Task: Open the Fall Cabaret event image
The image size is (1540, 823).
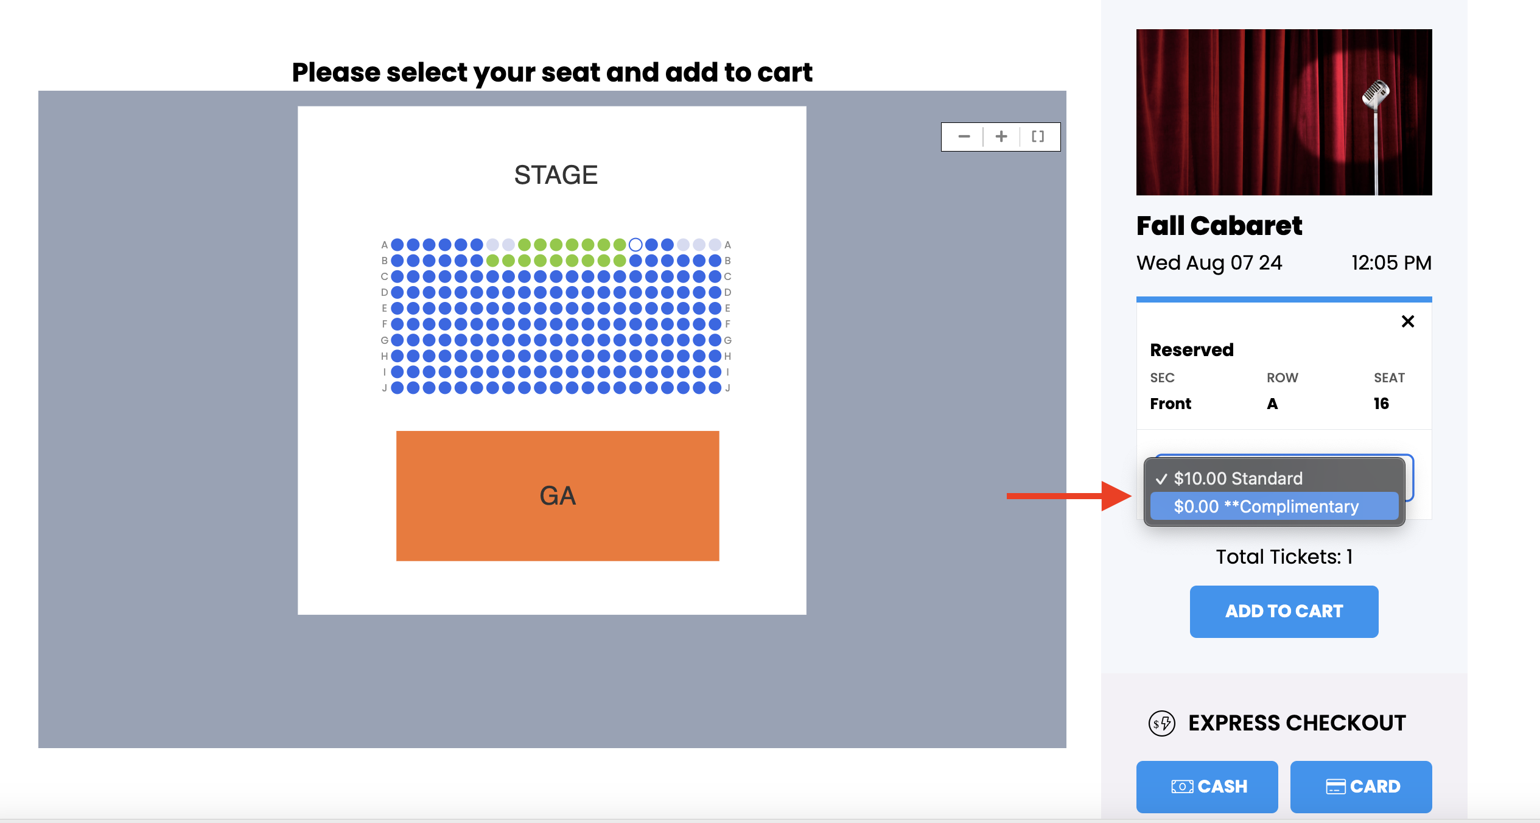Action: click(1284, 112)
